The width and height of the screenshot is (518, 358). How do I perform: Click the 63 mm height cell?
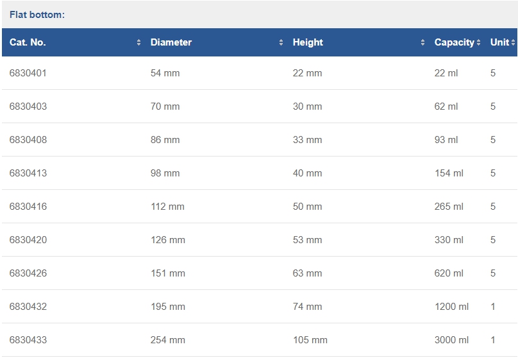pos(307,273)
